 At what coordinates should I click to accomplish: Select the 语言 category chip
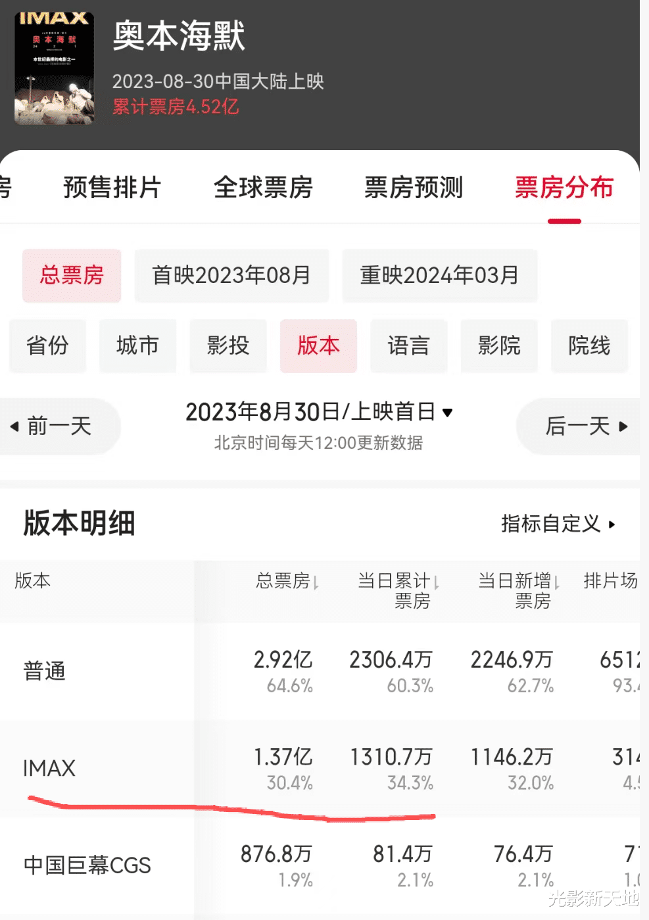coord(408,345)
